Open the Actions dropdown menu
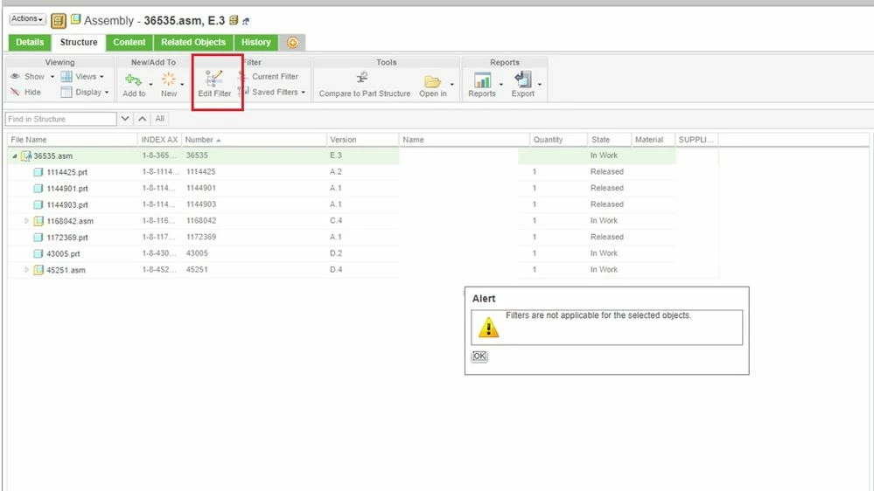The height and width of the screenshot is (491, 874). coord(27,19)
